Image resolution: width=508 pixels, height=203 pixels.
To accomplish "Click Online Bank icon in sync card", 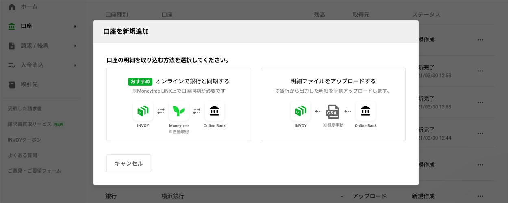I will (x=215, y=111).
